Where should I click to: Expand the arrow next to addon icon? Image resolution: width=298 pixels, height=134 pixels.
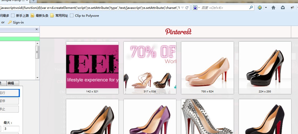click(x=266, y=8)
